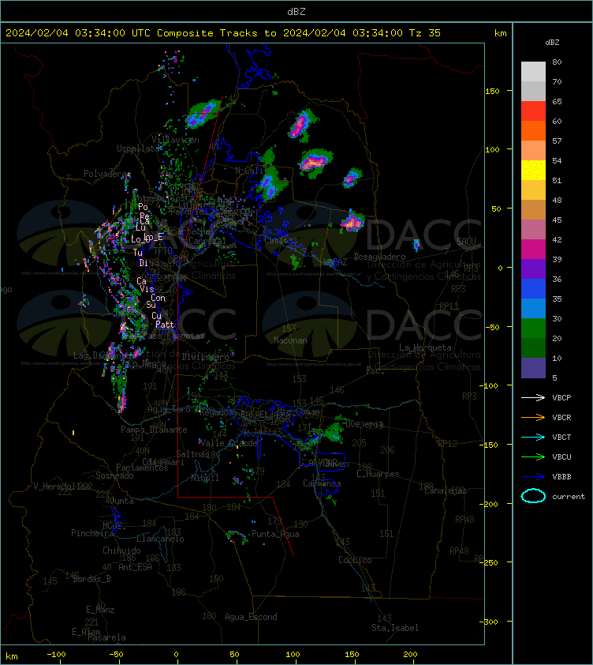Choose the gold 51 dBZ swatch
Image resolution: width=593 pixels, height=665 pixels.
[533, 190]
